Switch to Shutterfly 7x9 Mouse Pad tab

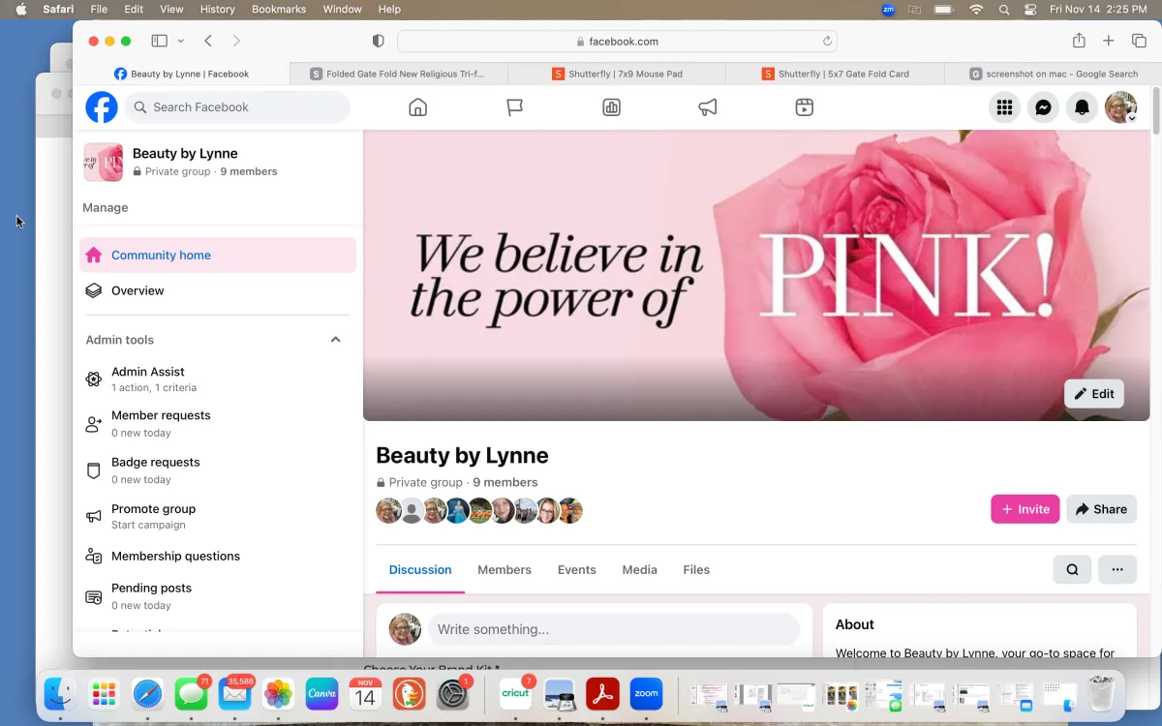point(616,74)
